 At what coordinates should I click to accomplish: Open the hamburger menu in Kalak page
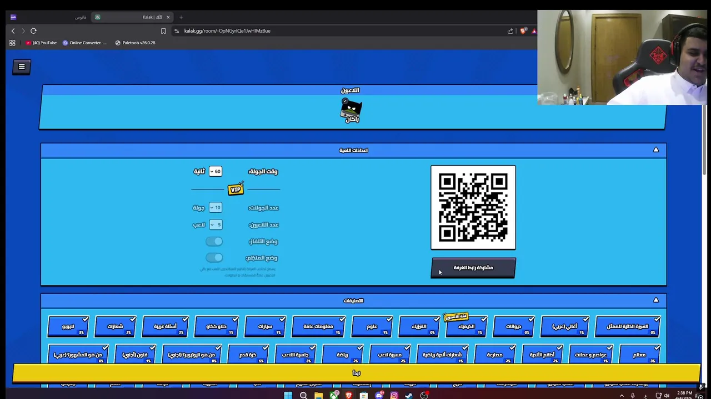coord(22,66)
